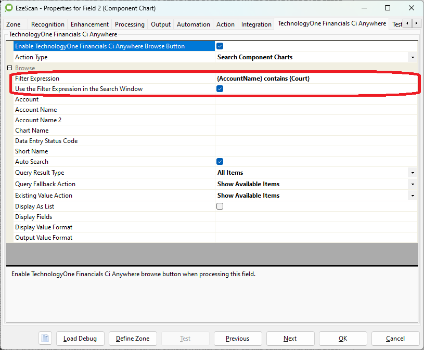Image resolution: width=424 pixels, height=350 pixels.
Task: Uncheck Enable Browse Button checkbox
Action: [x=220, y=46]
